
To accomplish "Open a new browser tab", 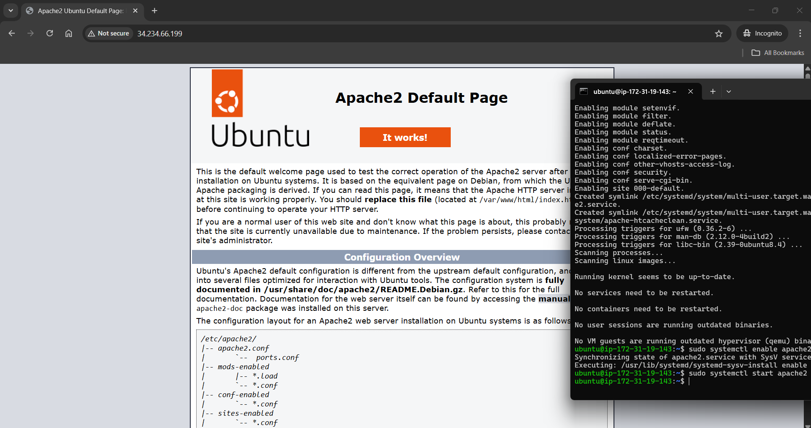I will coord(155,11).
